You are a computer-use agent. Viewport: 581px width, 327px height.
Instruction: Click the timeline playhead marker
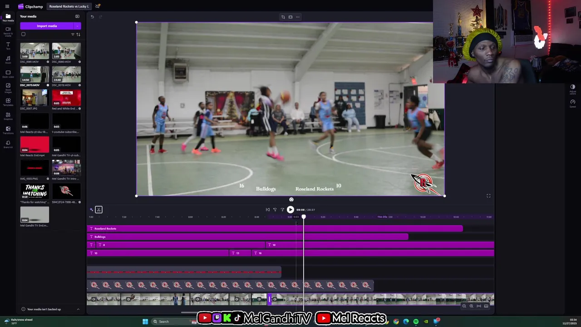[x=304, y=217]
